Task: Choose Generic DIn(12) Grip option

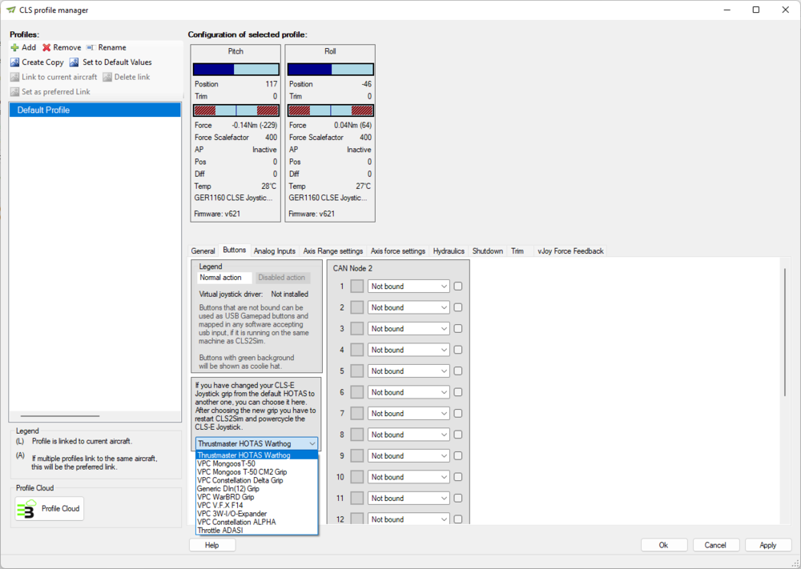Action: pyautogui.click(x=256, y=488)
